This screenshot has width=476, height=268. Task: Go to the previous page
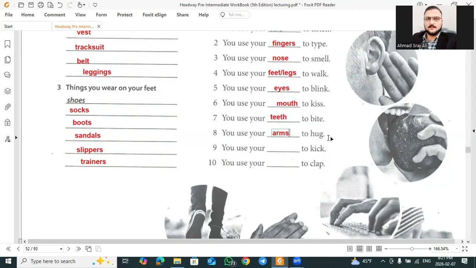18,249
